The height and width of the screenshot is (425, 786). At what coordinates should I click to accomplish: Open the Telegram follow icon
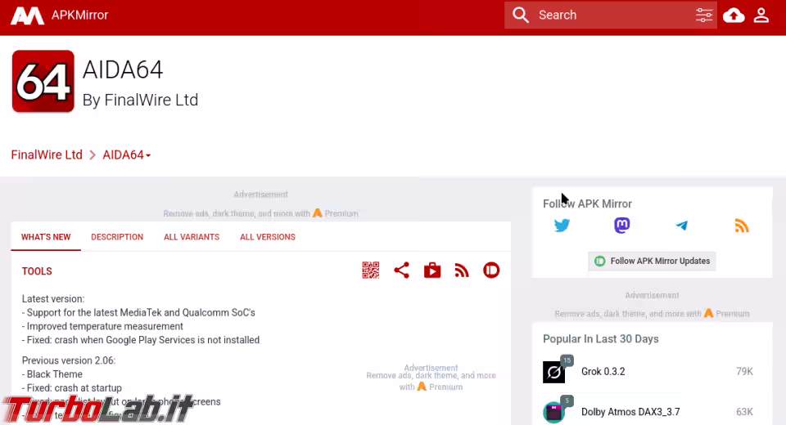[682, 226]
